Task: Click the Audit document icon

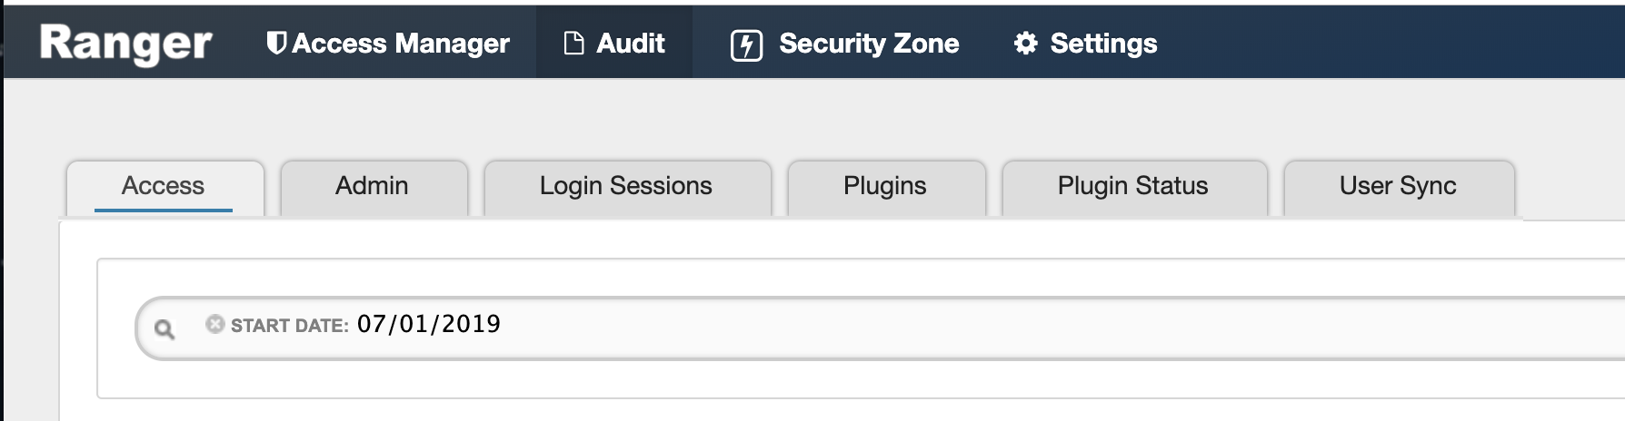Action: tap(573, 44)
